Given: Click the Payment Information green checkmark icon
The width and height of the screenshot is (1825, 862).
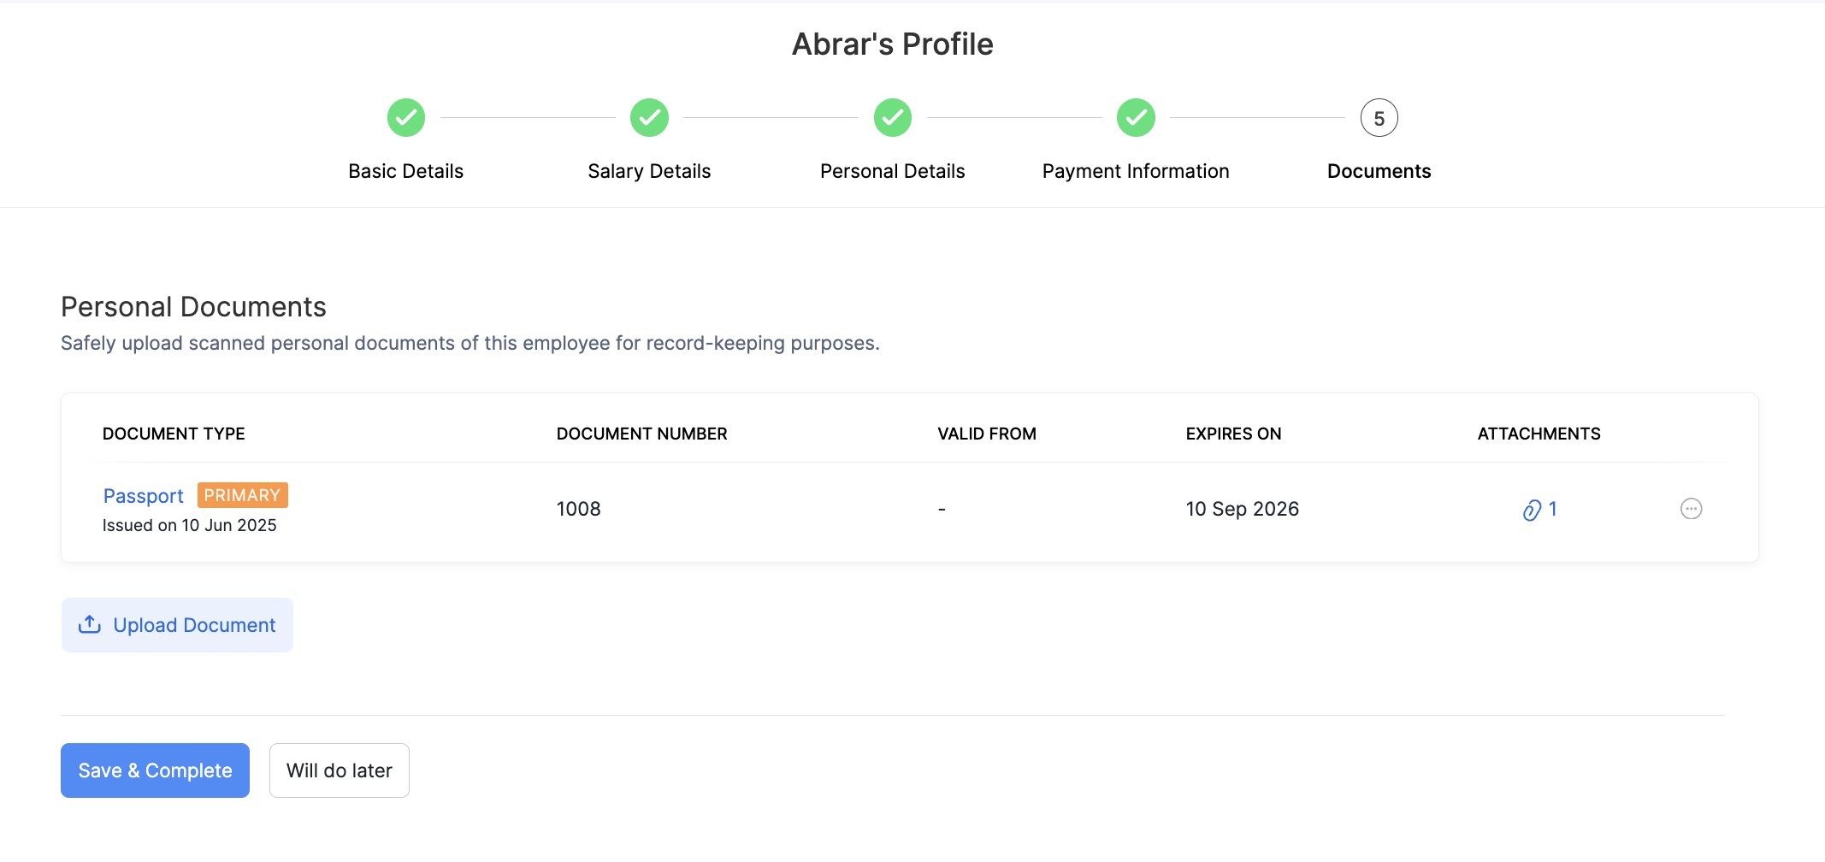Looking at the screenshot, I should coord(1136,118).
